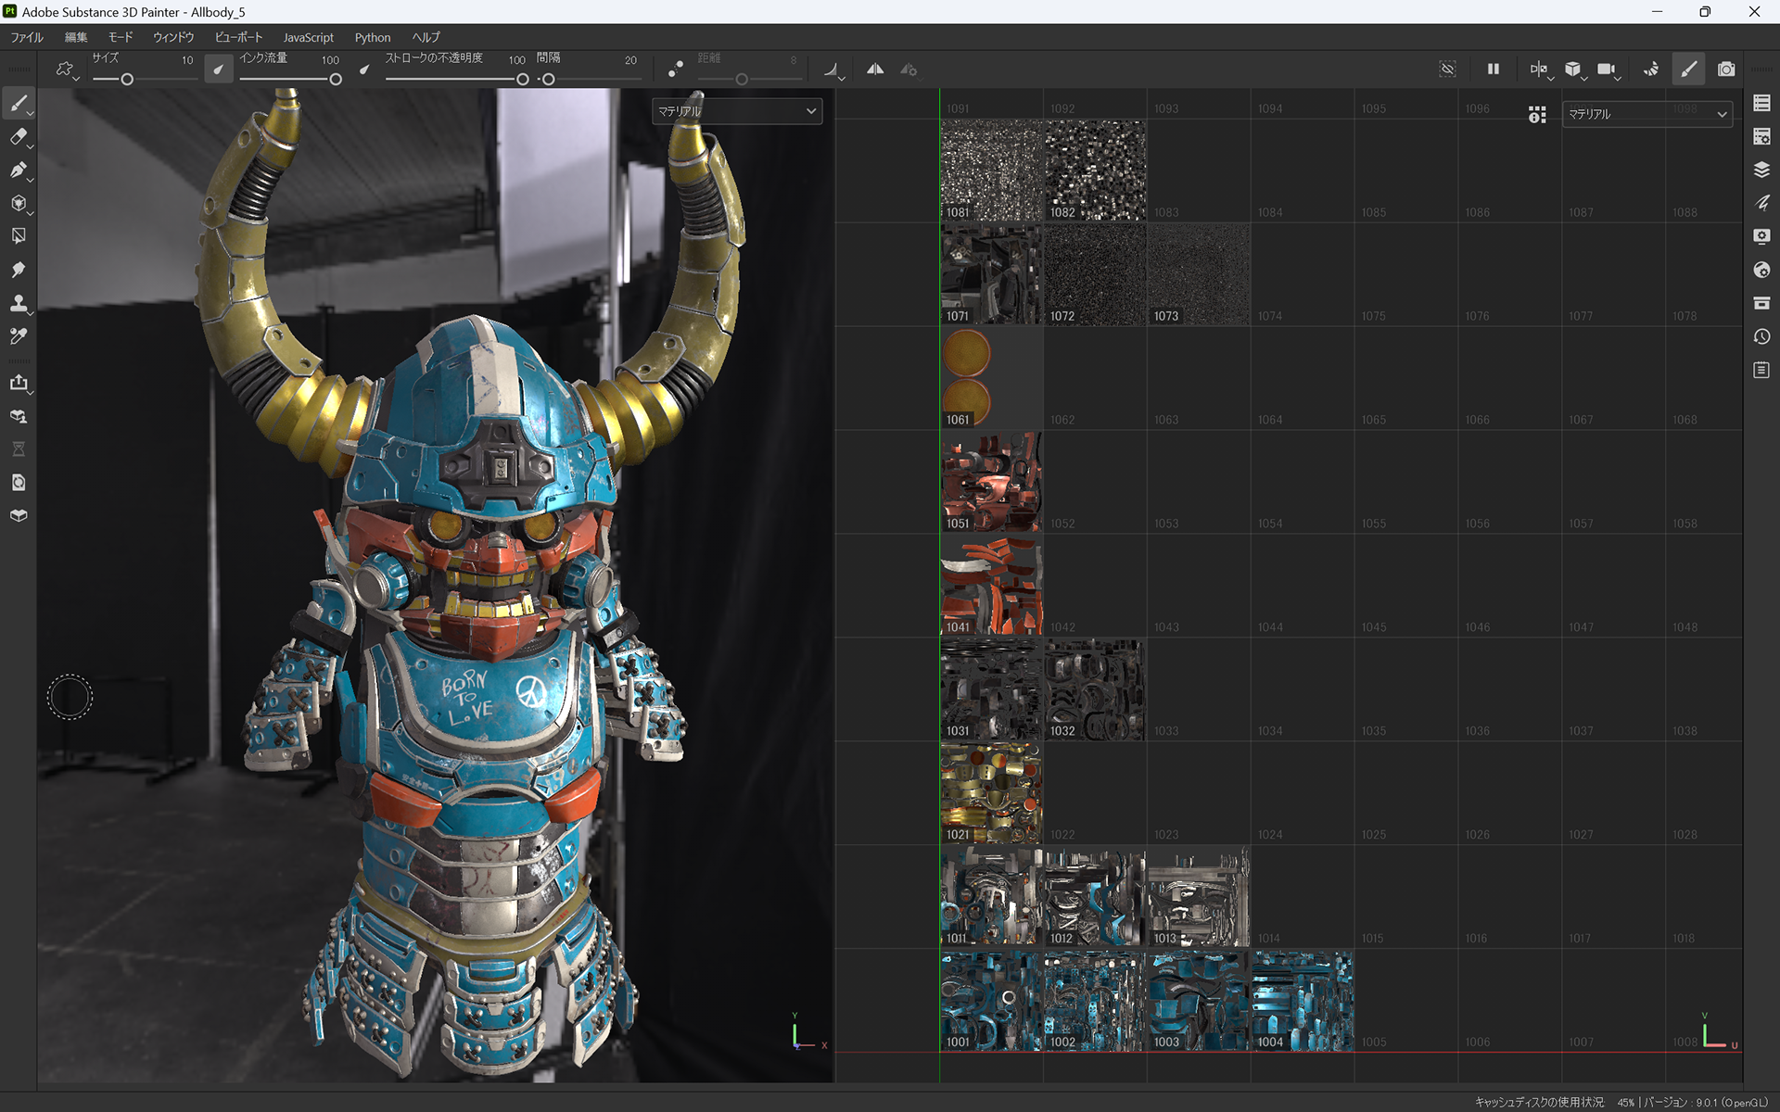Toggle size pen pressure button
1780x1112 pixels.
tap(218, 69)
